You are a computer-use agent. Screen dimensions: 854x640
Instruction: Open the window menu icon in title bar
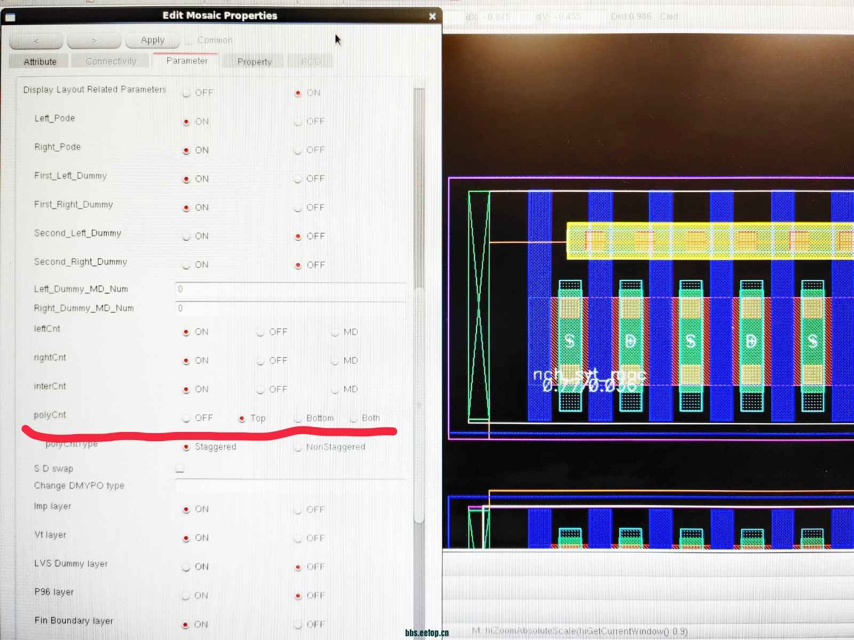pyautogui.click(x=10, y=17)
